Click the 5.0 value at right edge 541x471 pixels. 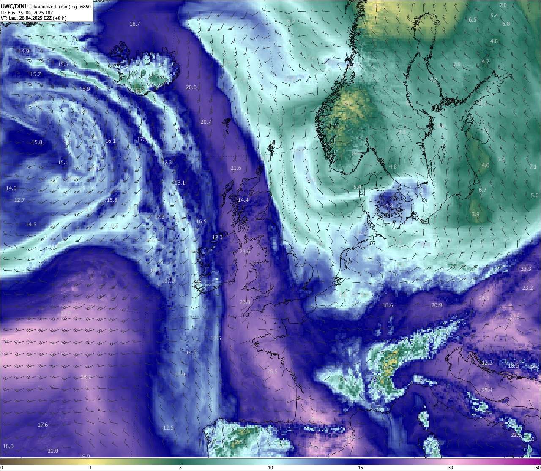tap(535, 196)
